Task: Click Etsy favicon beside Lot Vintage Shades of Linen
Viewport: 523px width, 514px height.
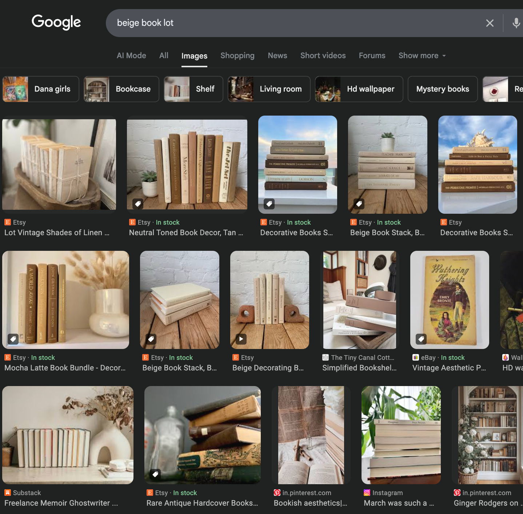Action: 7,222
